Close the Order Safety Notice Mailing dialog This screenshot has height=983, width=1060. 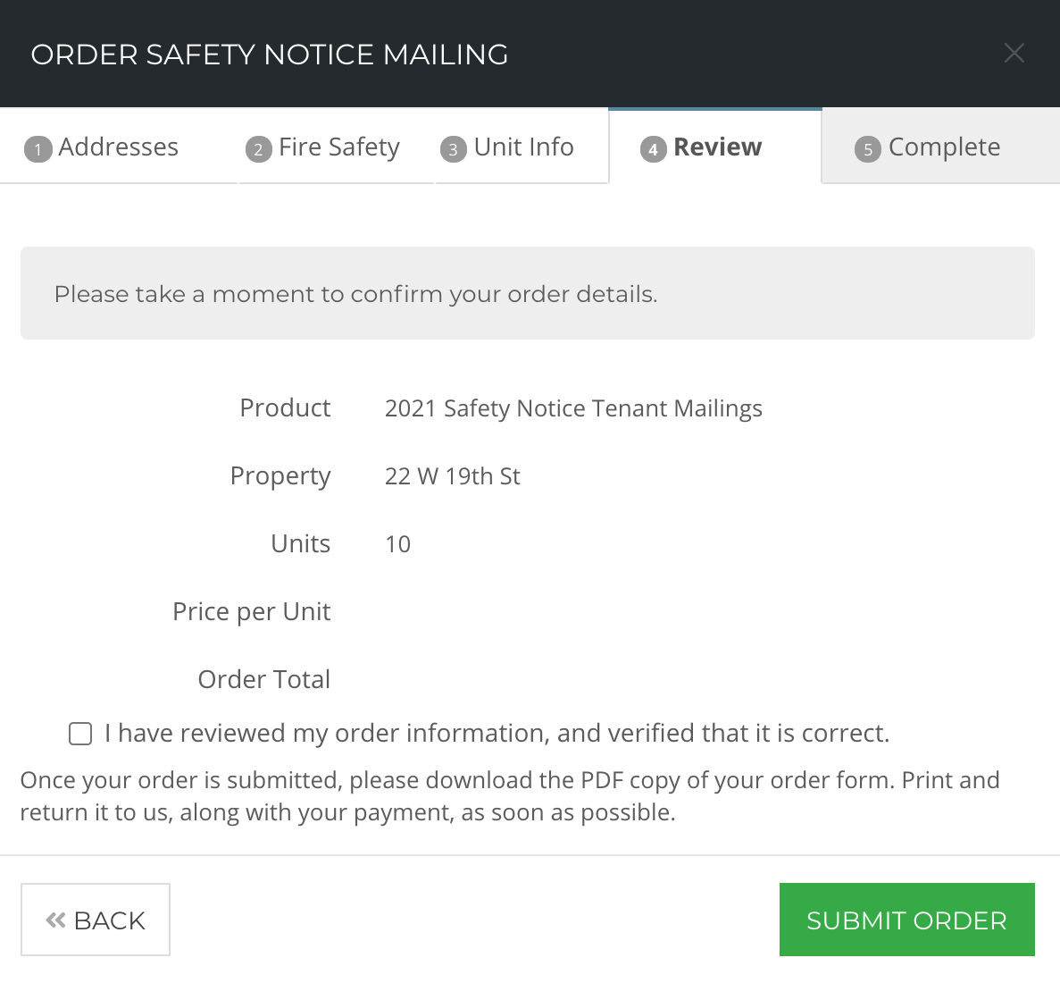pyautogui.click(x=1014, y=53)
